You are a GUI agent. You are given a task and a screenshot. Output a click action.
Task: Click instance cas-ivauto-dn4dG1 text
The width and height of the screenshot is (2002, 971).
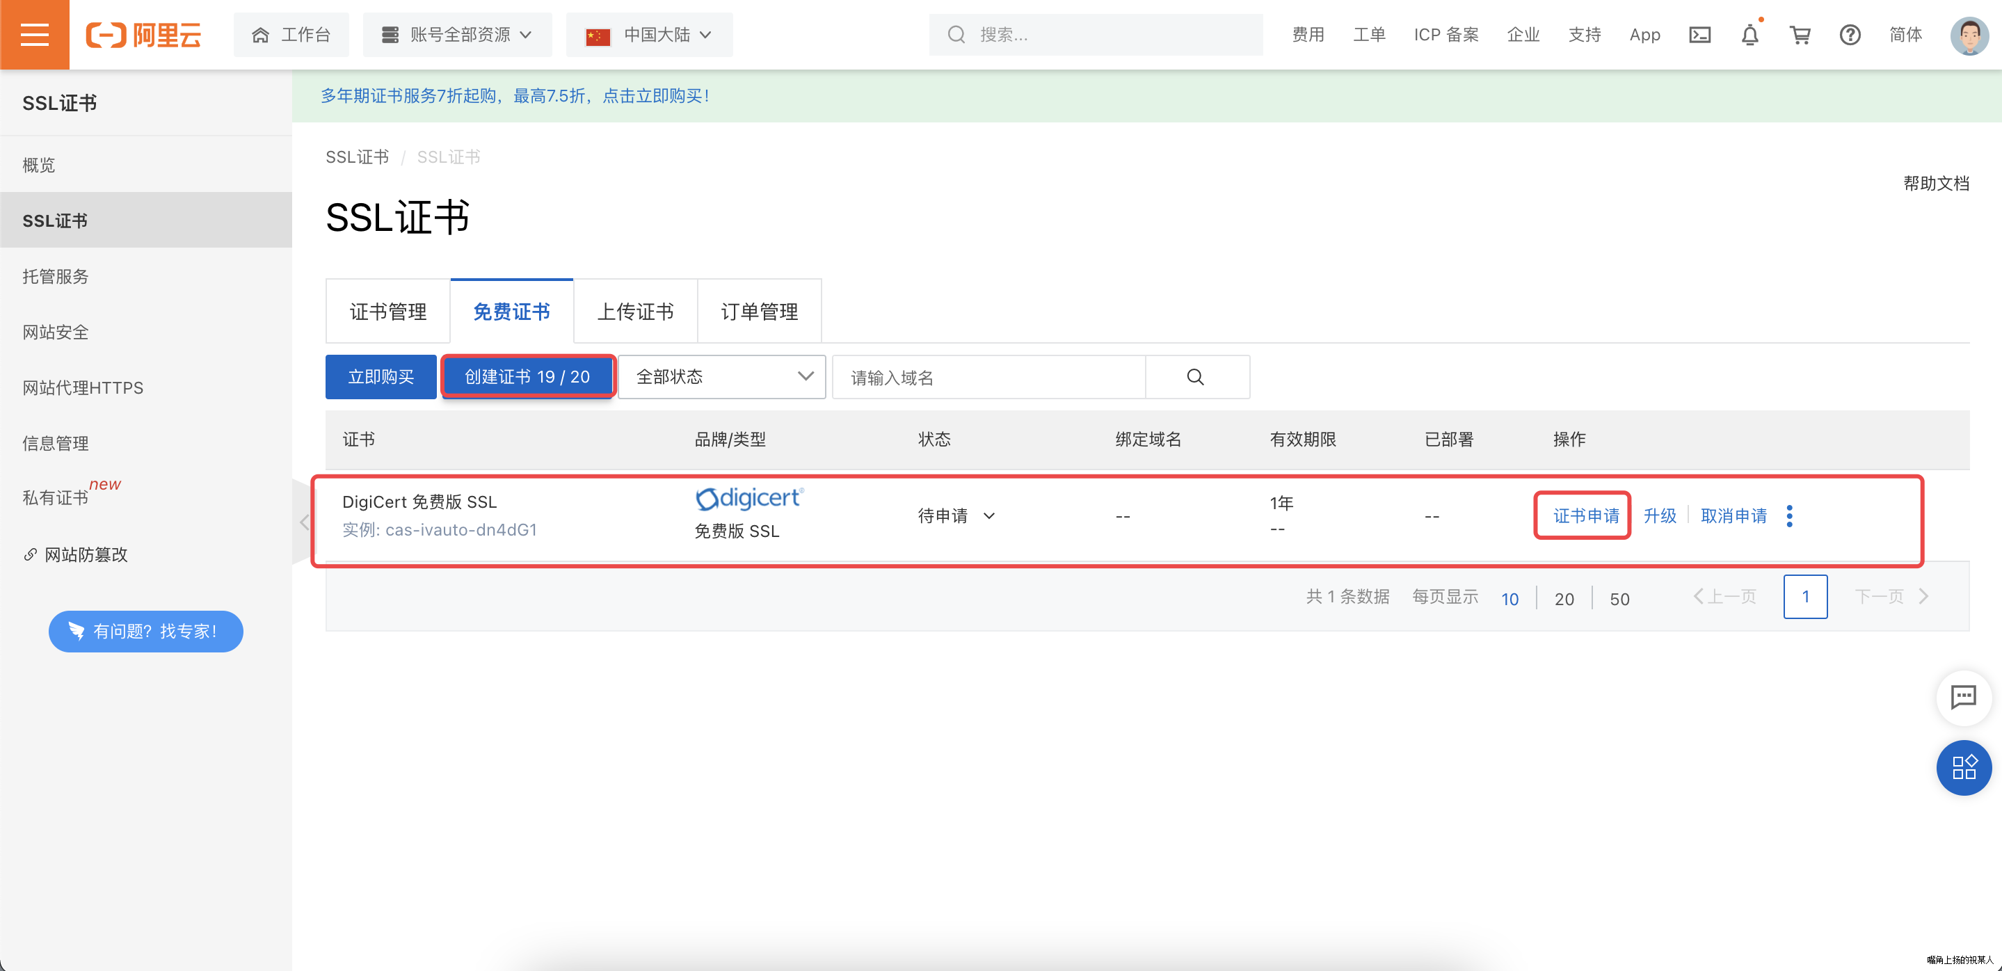[x=461, y=530]
